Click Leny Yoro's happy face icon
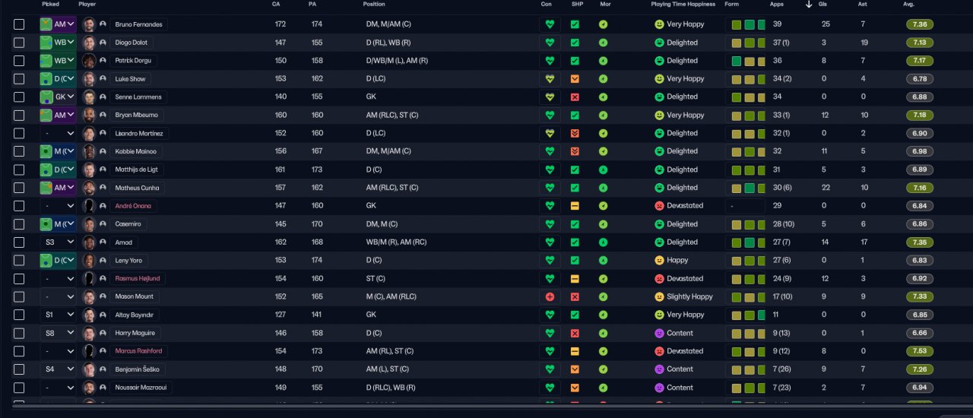This screenshot has height=418, width=973. (x=659, y=261)
